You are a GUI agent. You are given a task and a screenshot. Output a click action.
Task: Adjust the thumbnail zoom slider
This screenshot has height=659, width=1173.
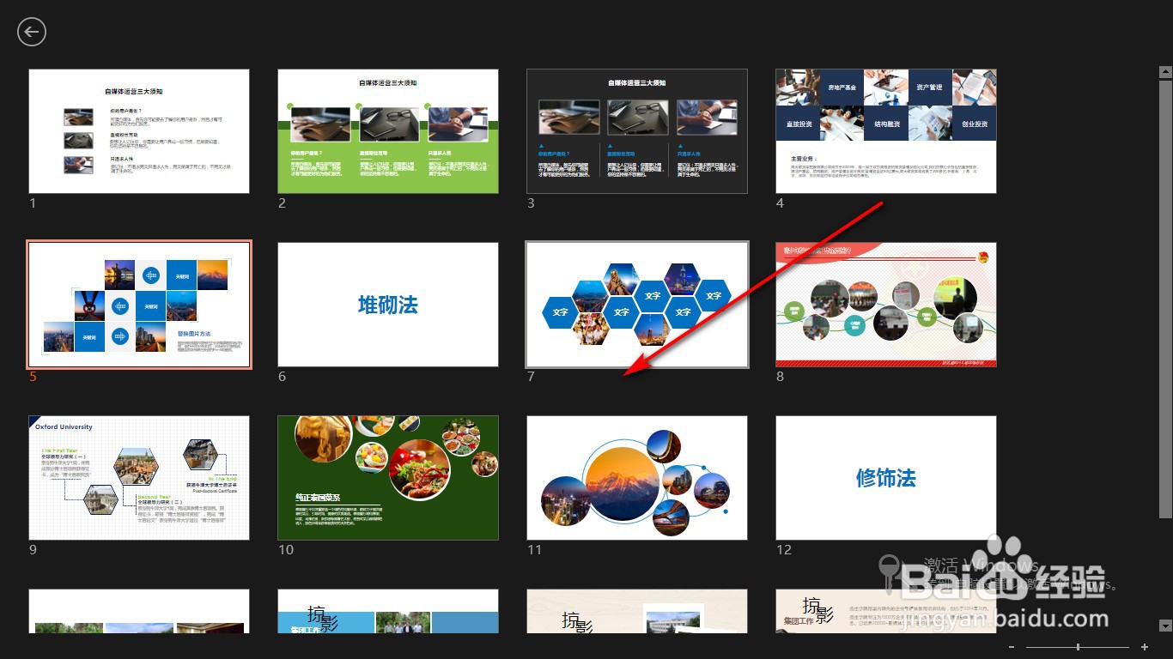pos(1078,647)
